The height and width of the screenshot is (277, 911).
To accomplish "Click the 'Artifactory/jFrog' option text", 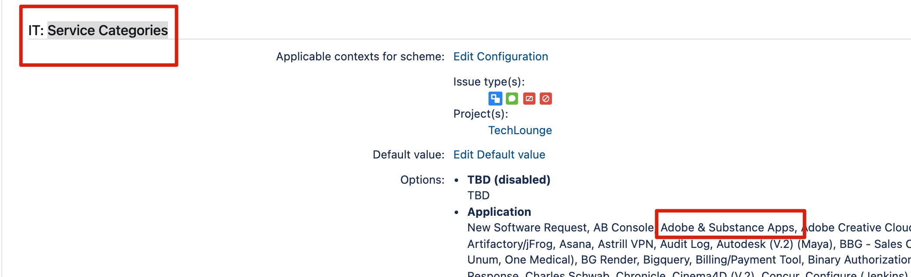I will 510,244.
